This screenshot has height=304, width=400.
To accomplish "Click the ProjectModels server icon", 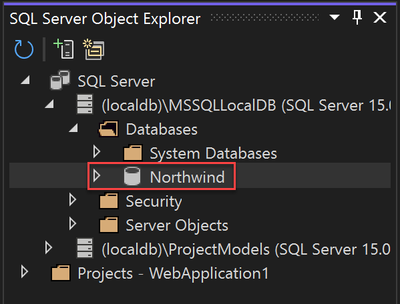I will [85, 248].
